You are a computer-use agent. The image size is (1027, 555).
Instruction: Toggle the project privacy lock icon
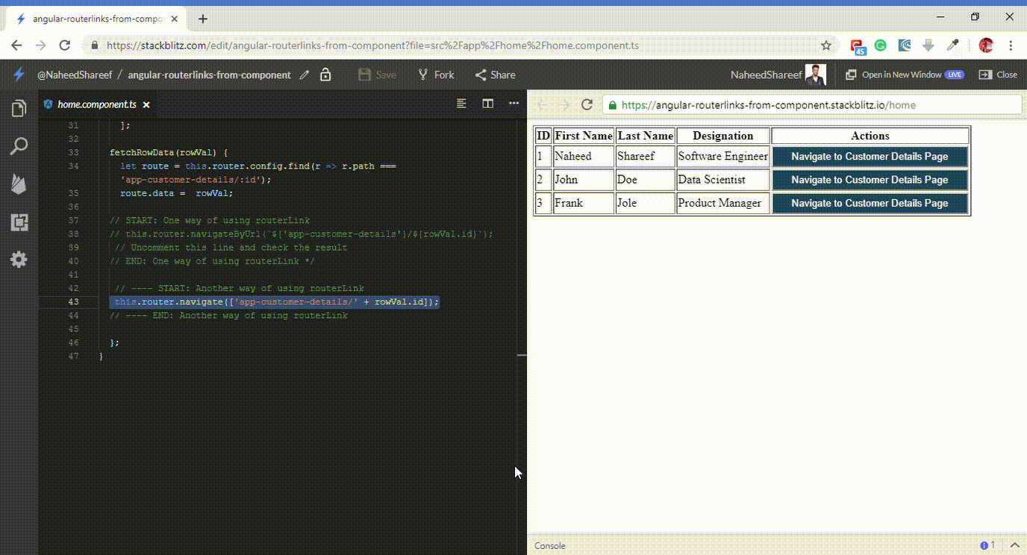pyautogui.click(x=325, y=75)
